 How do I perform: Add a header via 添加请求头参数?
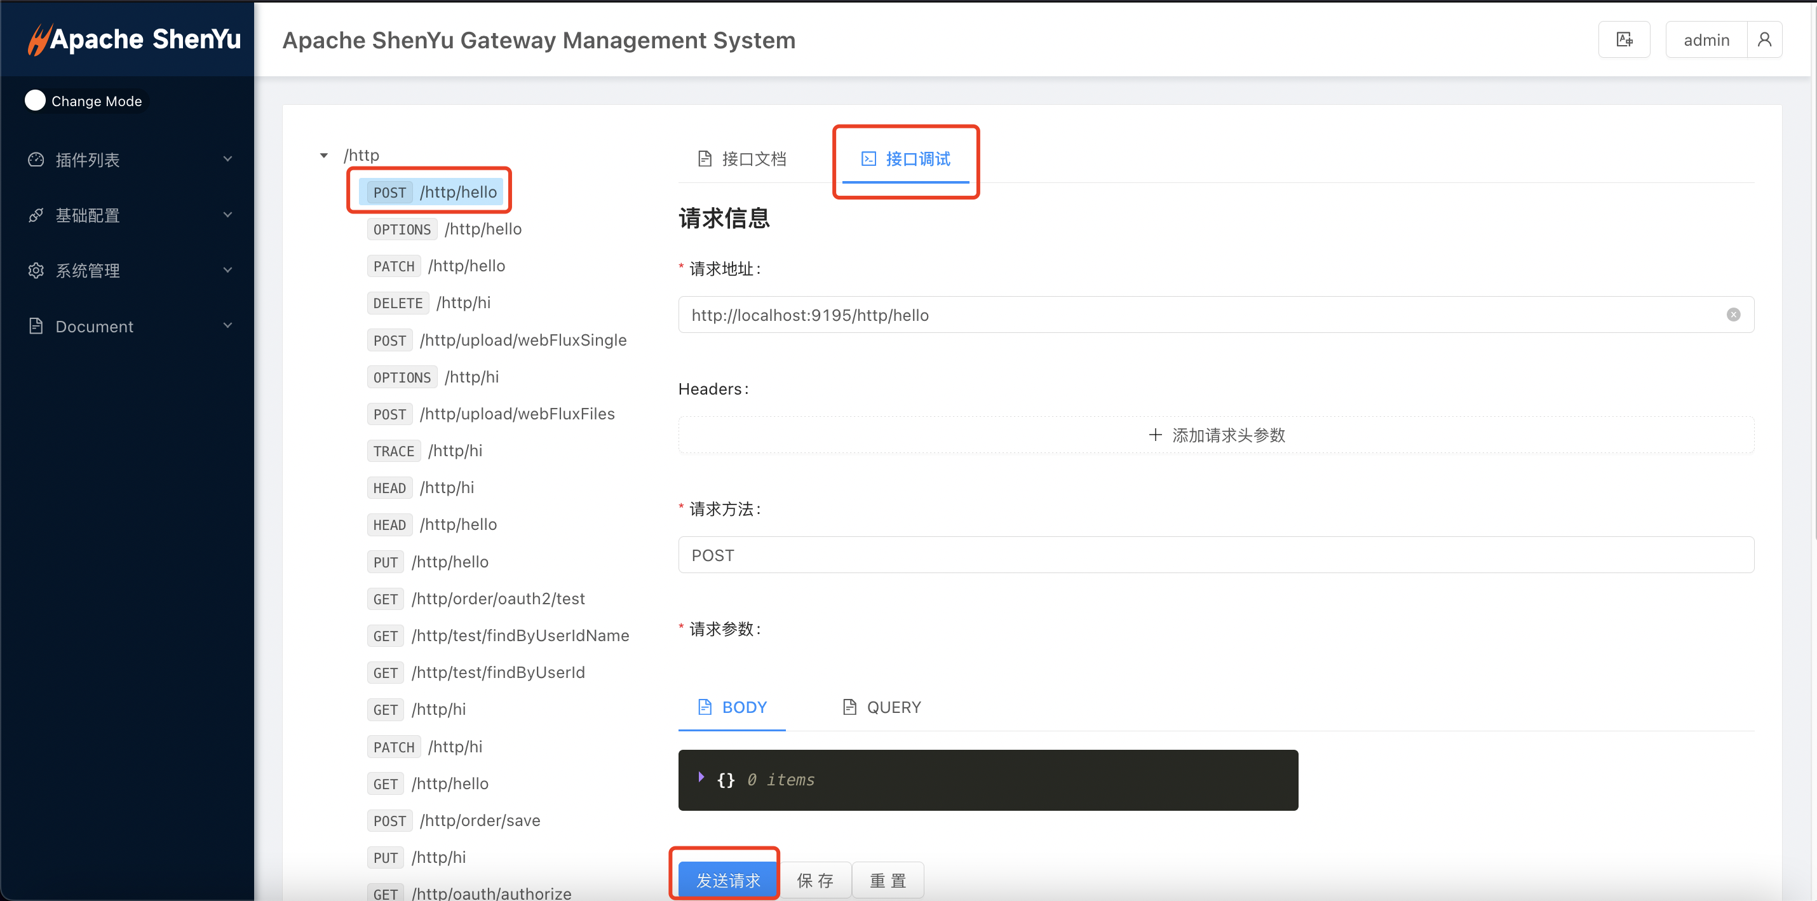coord(1216,435)
